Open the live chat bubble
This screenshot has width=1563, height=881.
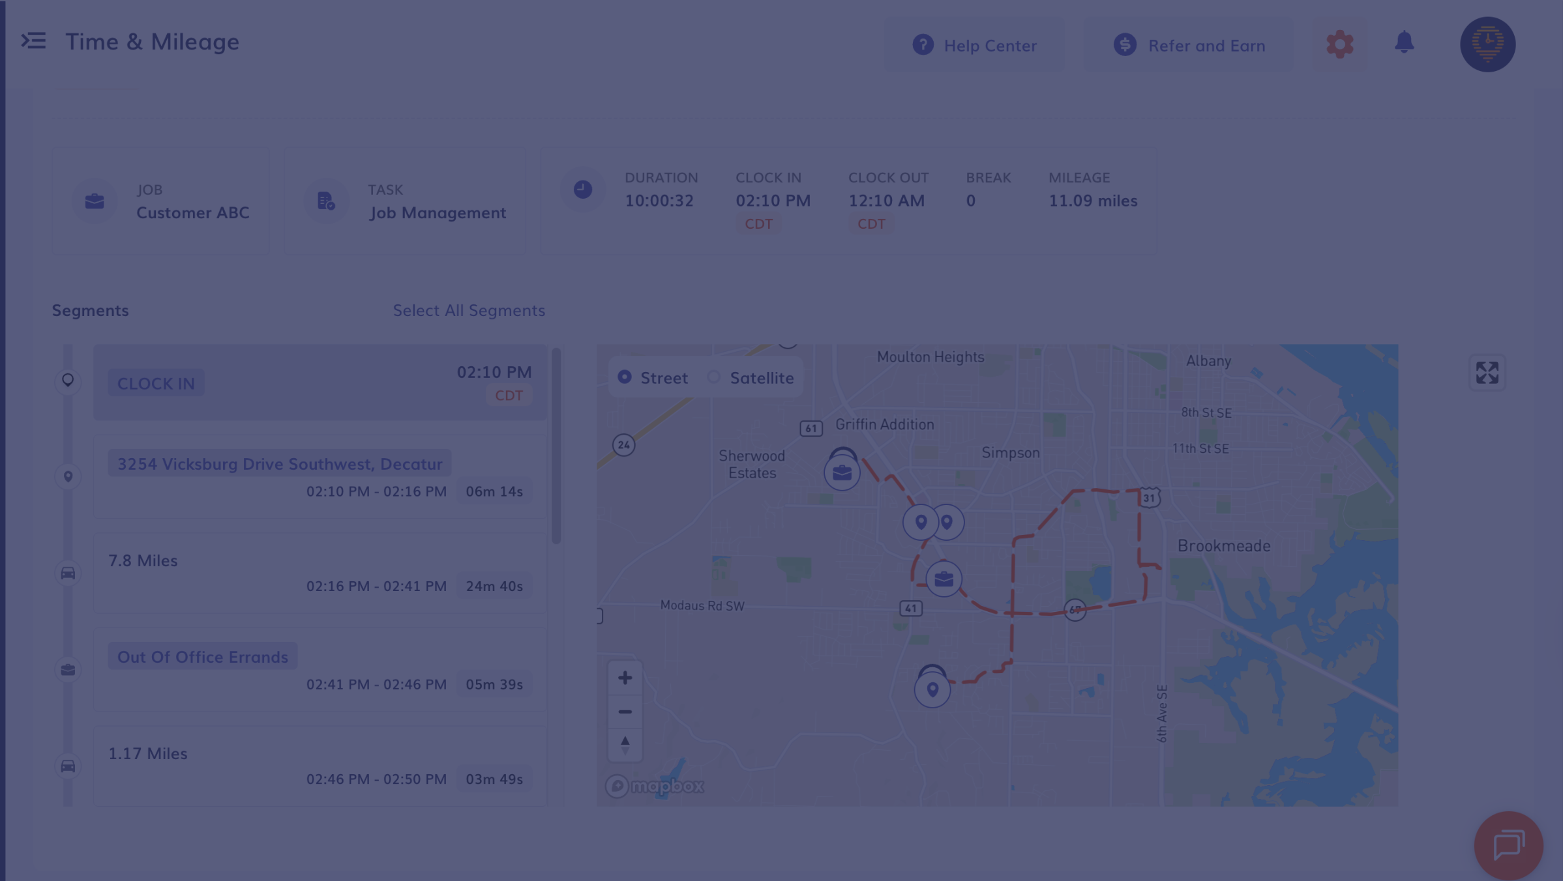coord(1508,845)
